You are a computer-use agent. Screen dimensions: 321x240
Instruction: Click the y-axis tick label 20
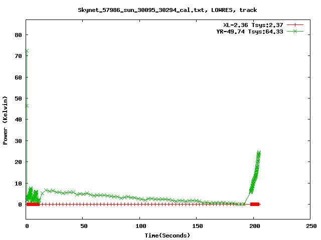click(x=18, y=162)
